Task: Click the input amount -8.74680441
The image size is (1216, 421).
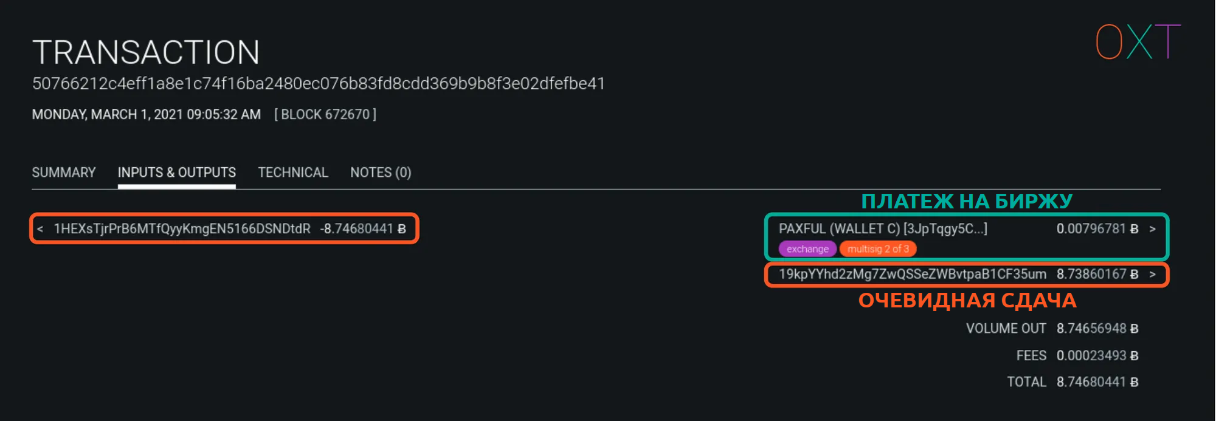Action: pyautogui.click(x=362, y=229)
